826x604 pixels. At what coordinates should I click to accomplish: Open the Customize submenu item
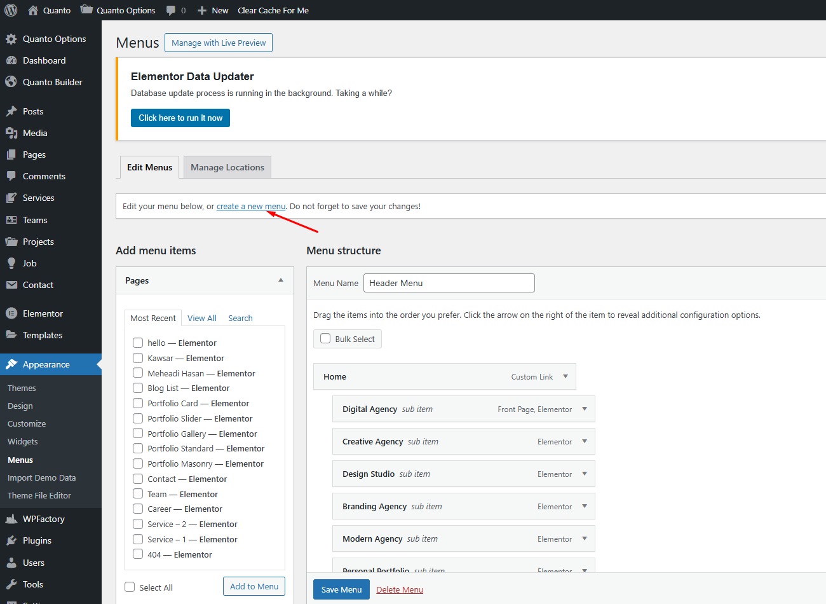pos(27,423)
